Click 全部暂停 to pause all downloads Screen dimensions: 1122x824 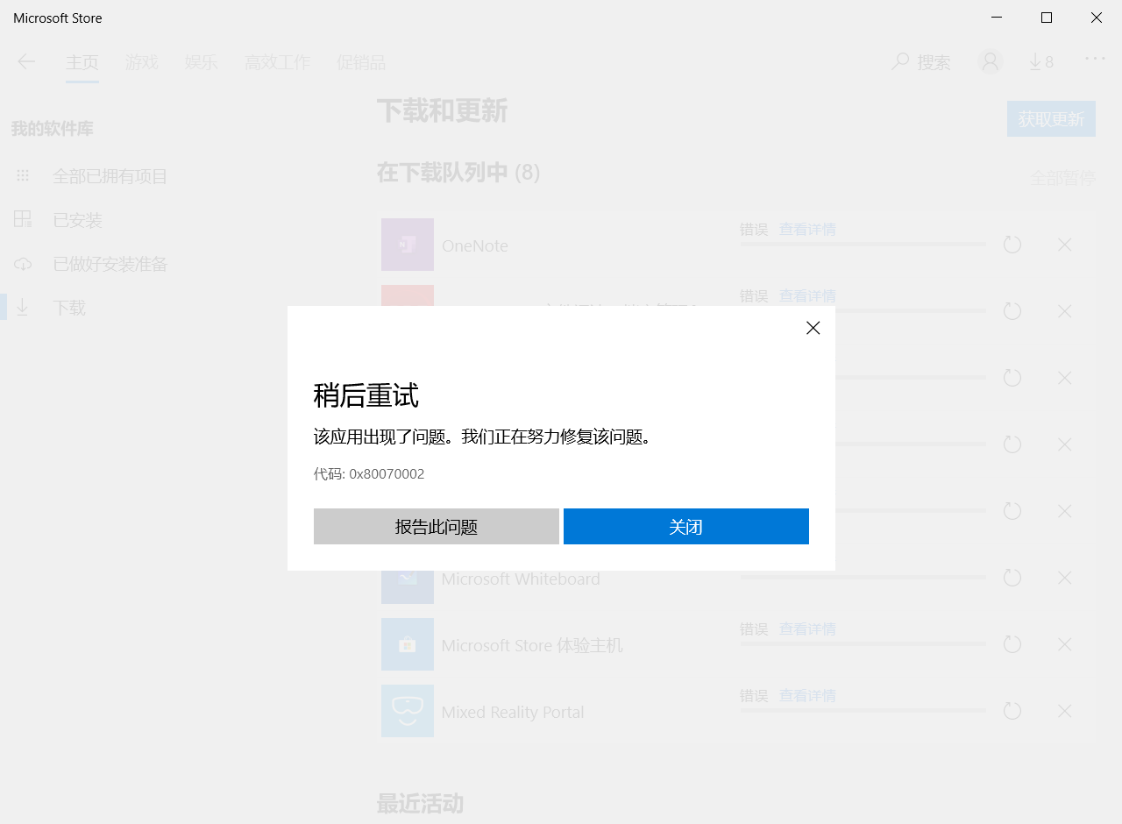click(x=1062, y=178)
